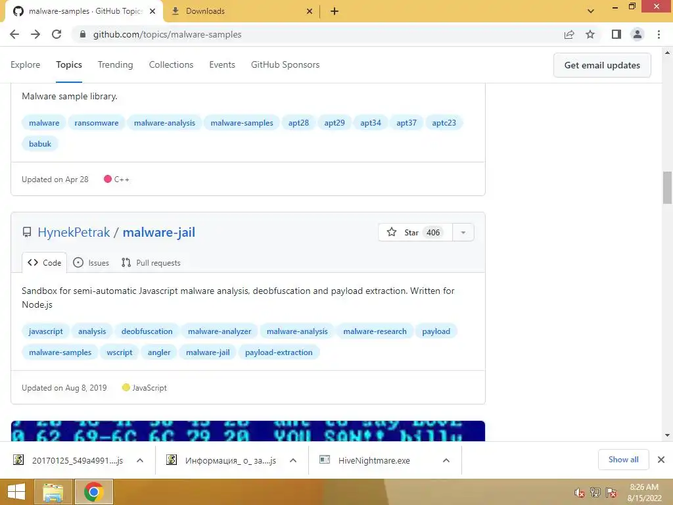Open Chrome's three-dot menu
Image resolution: width=673 pixels, height=505 pixels.
[659, 34]
